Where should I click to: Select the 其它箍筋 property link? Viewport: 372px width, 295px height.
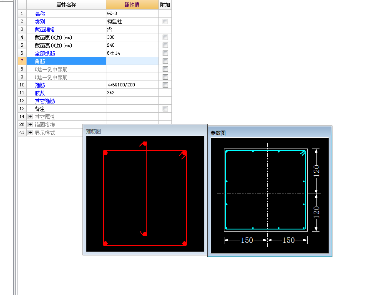pyautogui.click(x=45, y=101)
